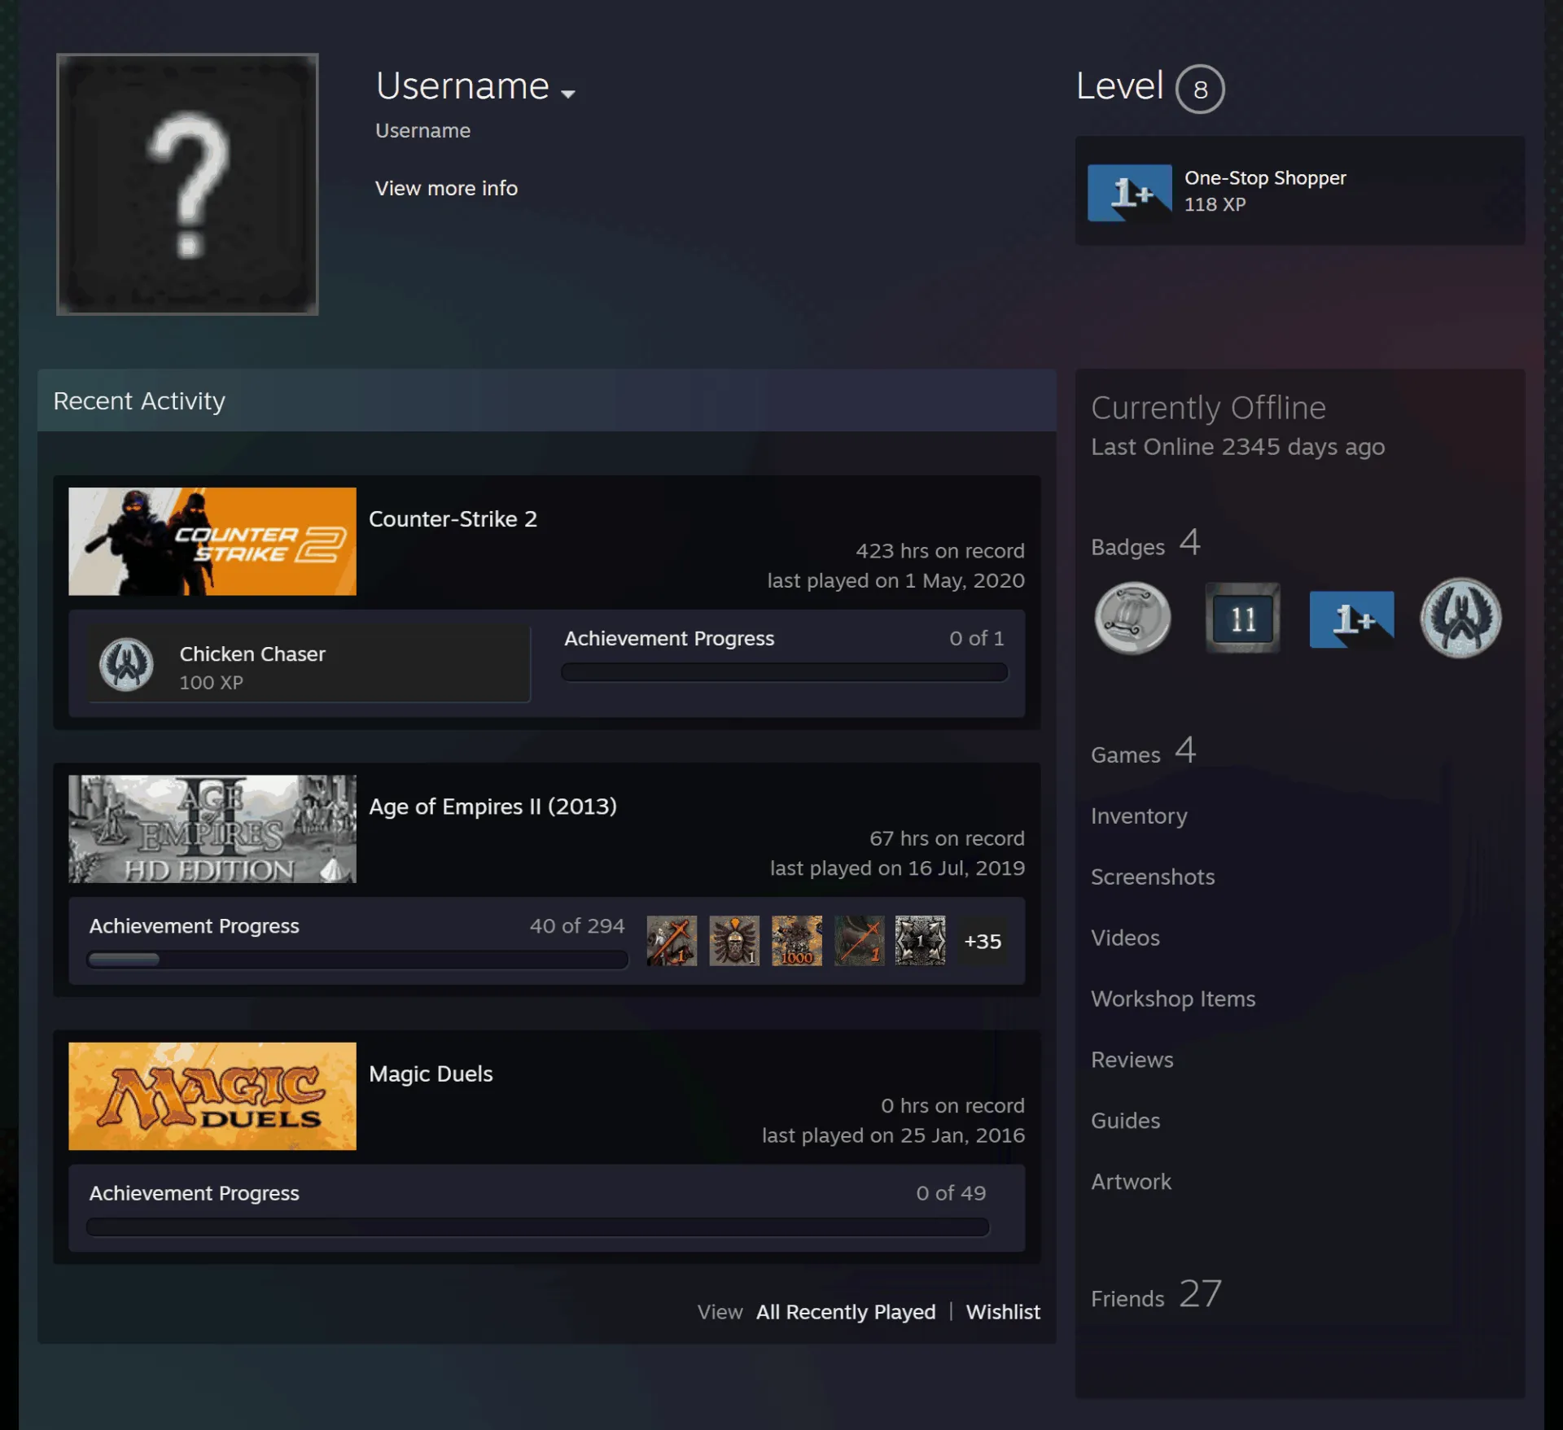
Task: Open the Artwork link
Action: click(x=1131, y=1183)
